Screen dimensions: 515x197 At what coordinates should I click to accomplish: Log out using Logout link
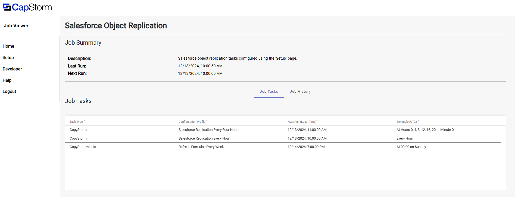[x=10, y=92]
